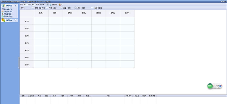
Task: Click the 实验日期 column header
Action: pos(31,96)
